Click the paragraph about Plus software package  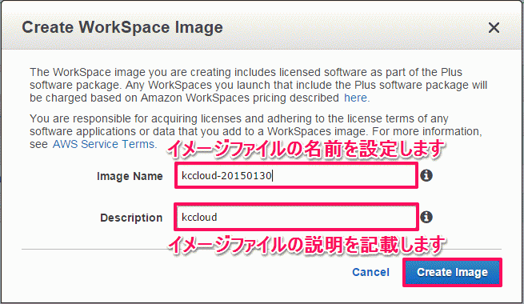point(258,85)
